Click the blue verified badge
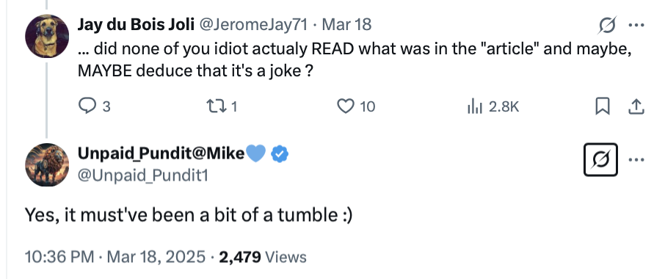665x279 pixels. point(280,153)
